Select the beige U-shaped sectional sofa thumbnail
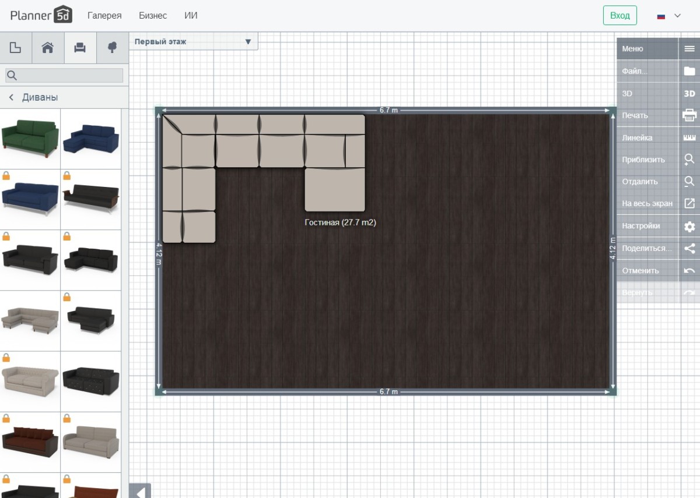700x498 pixels. [x=30, y=320]
